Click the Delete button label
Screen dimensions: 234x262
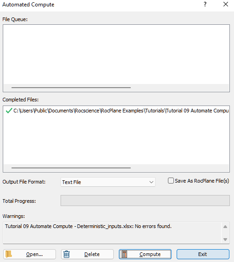(92, 254)
